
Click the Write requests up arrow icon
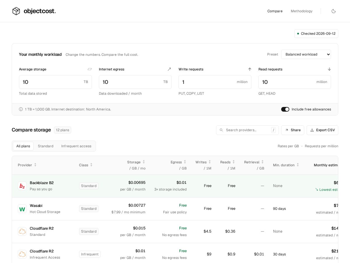pos(250,69)
